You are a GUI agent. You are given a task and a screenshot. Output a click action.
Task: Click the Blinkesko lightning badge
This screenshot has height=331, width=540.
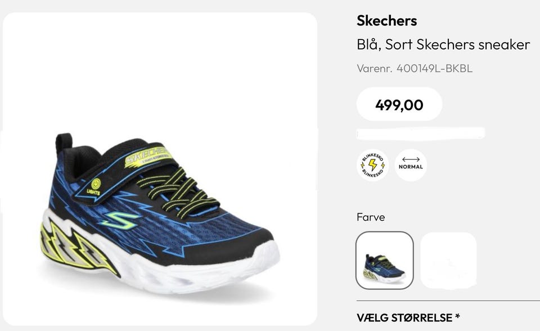click(x=372, y=165)
